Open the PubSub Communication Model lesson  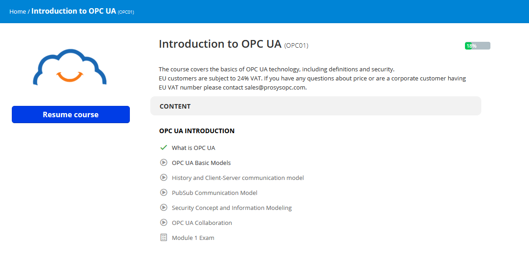[x=214, y=193]
